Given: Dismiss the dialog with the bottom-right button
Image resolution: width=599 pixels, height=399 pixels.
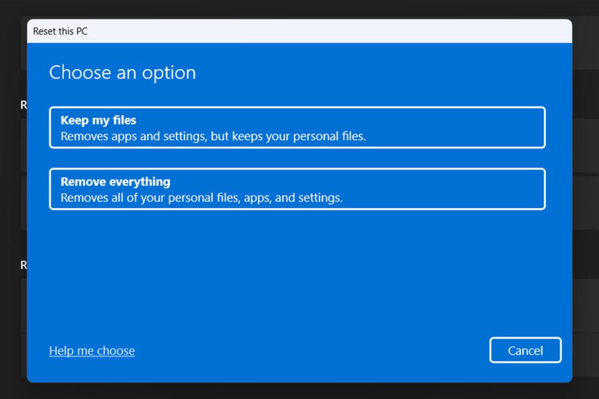Looking at the screenshot, I should pyautogui.click(x=525, y=350).
